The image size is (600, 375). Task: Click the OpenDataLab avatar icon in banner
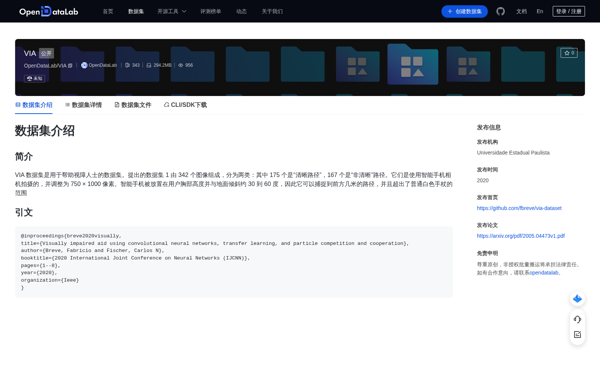84,65
